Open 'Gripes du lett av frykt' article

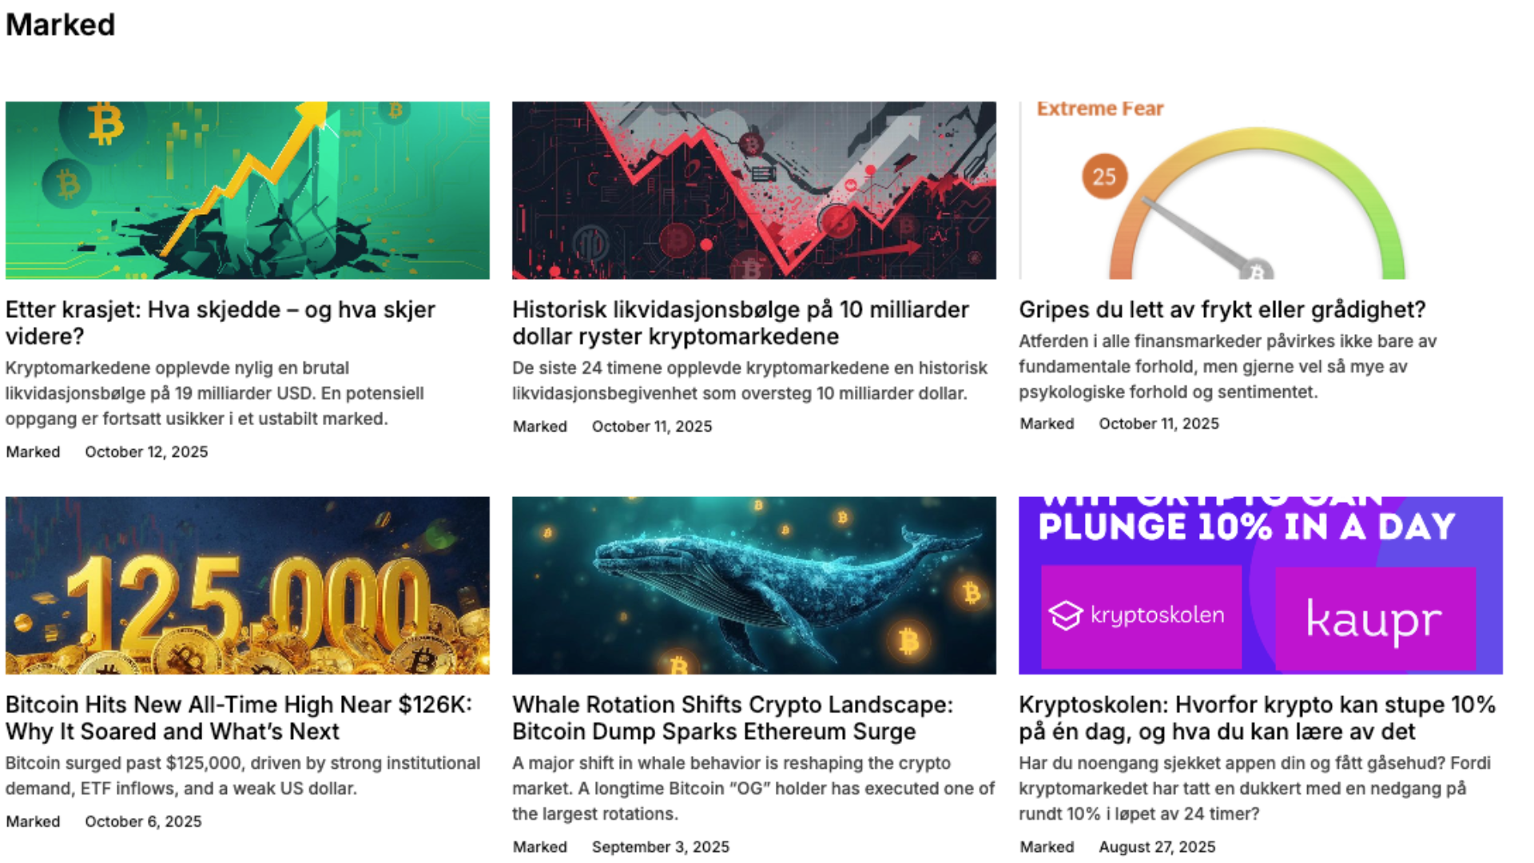[x=1222, y=309]
